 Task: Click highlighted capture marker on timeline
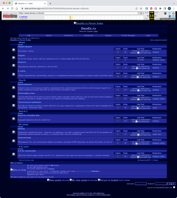70,18
